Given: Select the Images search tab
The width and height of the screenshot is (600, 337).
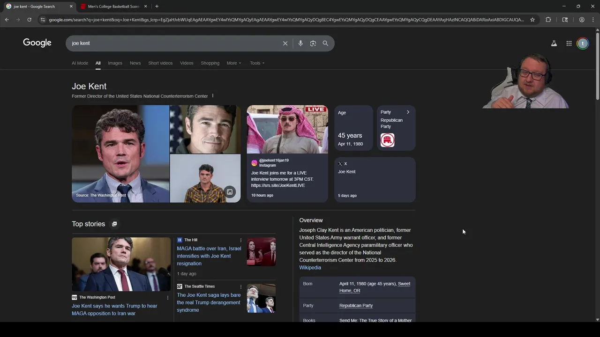Looking at the screenshot, I should (115, 63).
